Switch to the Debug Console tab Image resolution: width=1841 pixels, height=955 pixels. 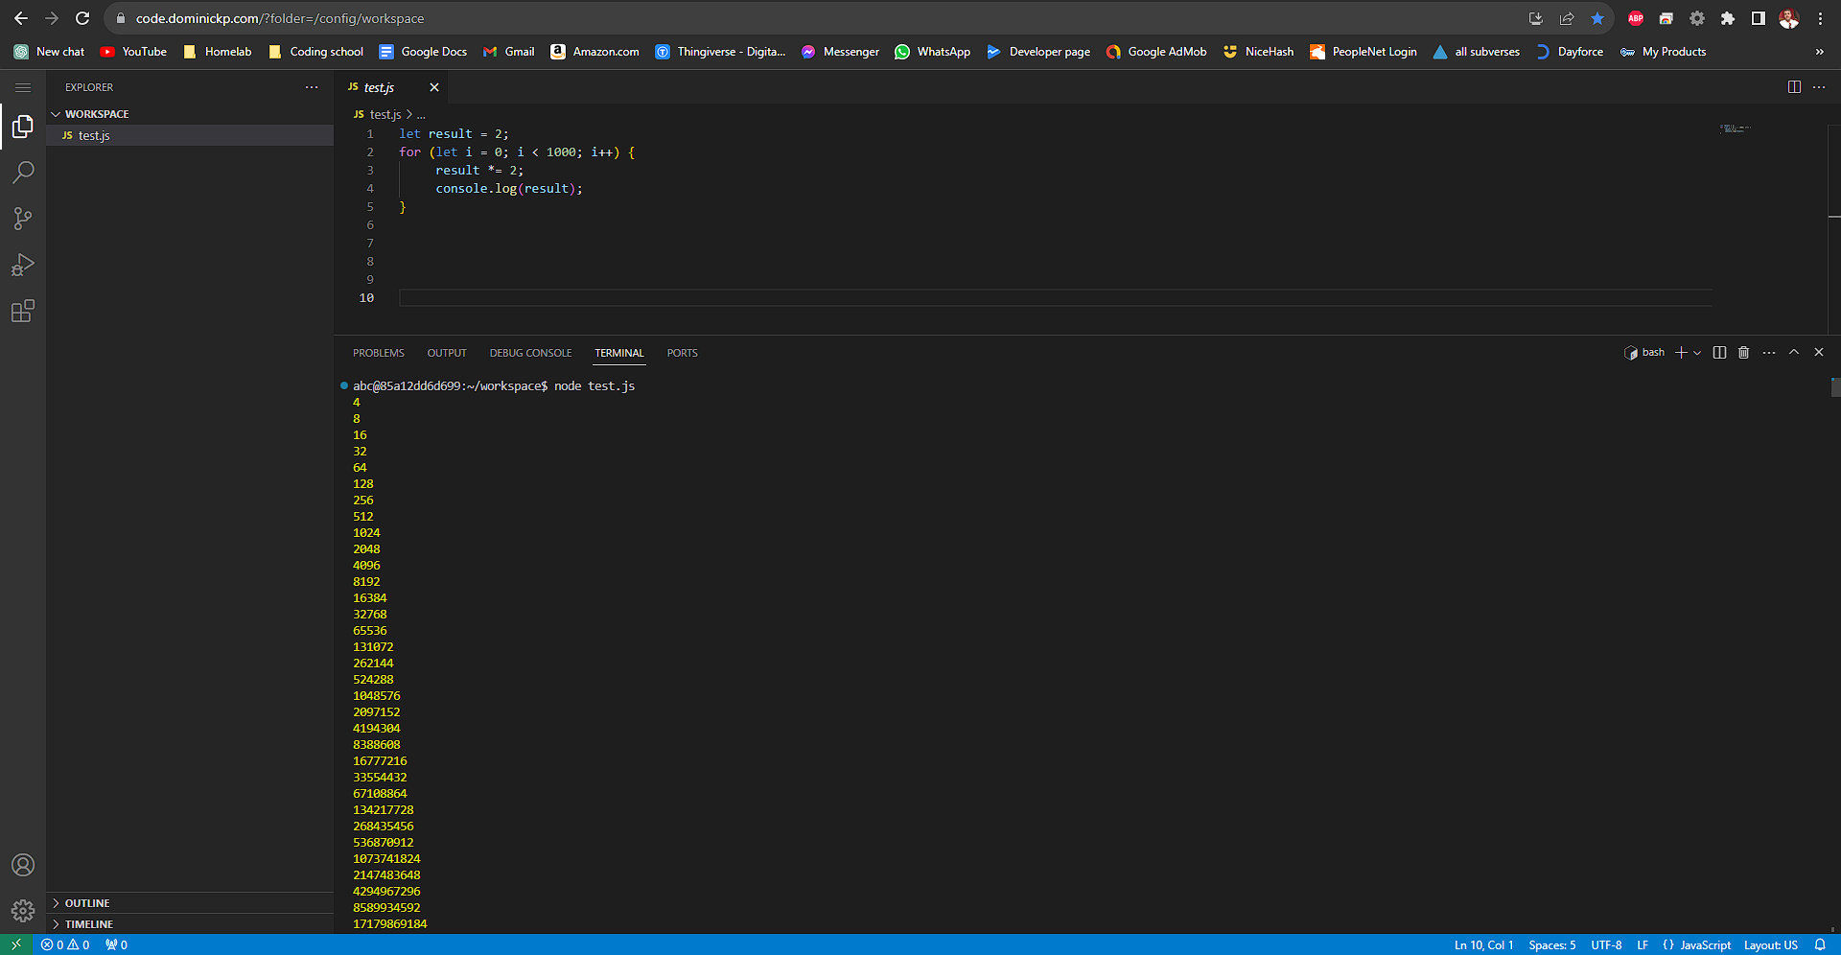coord(530,353)
